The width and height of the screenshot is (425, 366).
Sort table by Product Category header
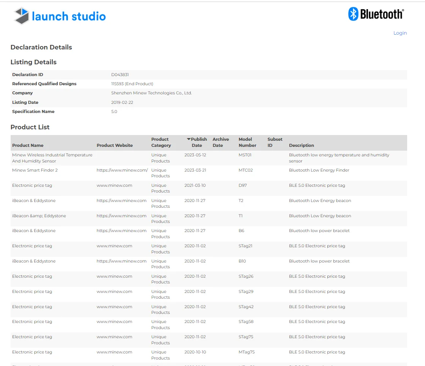click(161, 142)
